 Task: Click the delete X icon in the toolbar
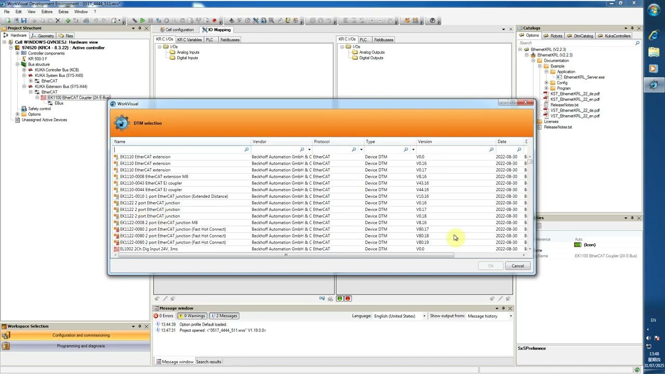coord(58,21)
